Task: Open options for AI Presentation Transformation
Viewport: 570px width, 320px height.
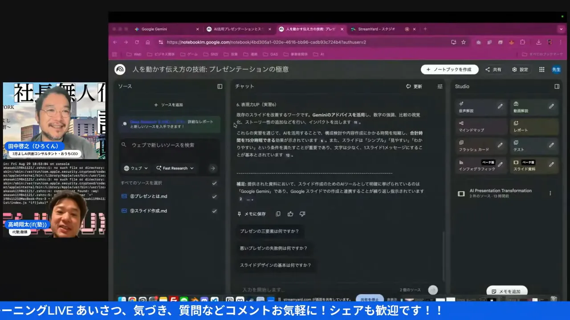Action: point(550,193)
